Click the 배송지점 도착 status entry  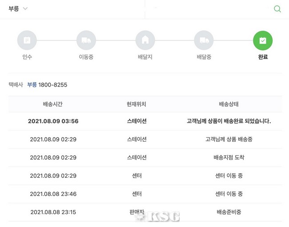[229, 158]
